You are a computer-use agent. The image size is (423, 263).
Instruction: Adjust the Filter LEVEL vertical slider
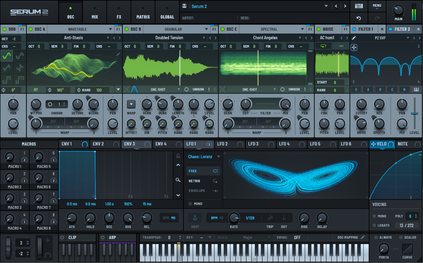coord(415,113)
